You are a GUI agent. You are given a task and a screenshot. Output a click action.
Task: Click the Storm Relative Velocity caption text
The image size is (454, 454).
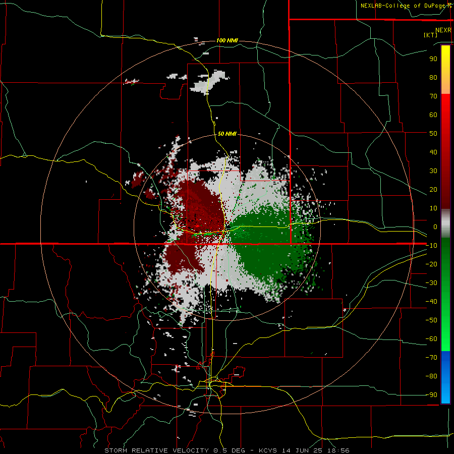tap(227, 450)
